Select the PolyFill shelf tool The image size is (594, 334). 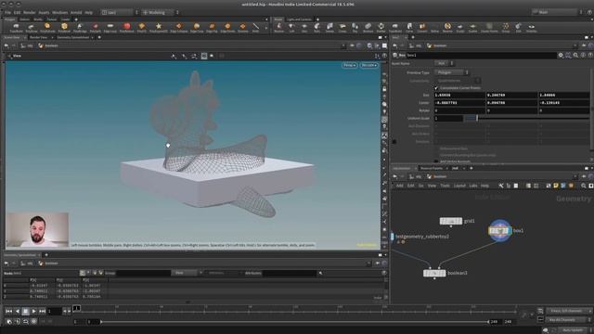point(142,27)
